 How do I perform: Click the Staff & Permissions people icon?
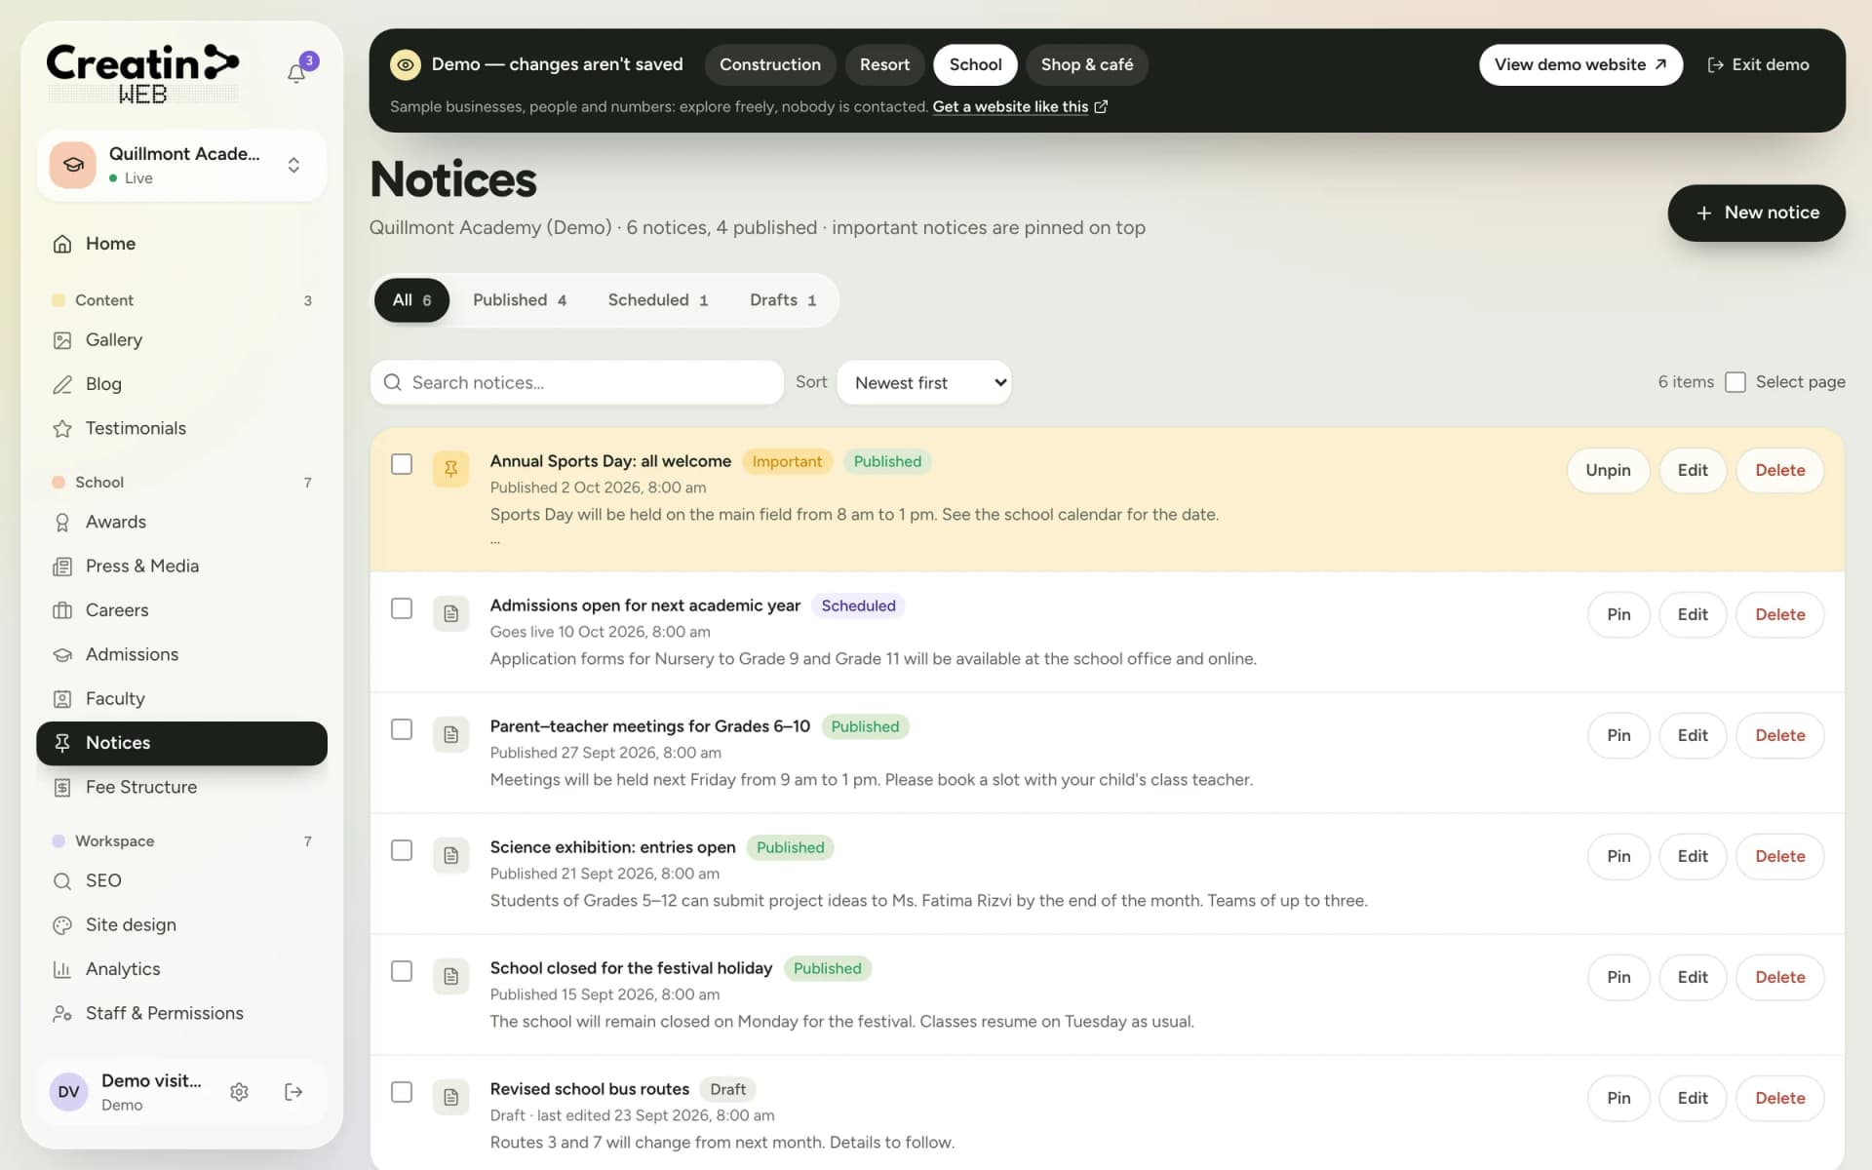coord(62,1014)
